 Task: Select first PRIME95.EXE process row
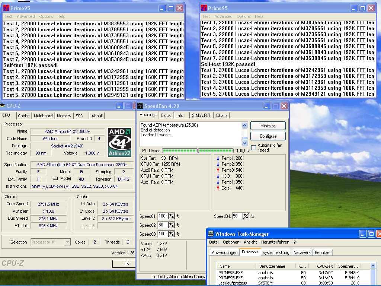(293, 273)
